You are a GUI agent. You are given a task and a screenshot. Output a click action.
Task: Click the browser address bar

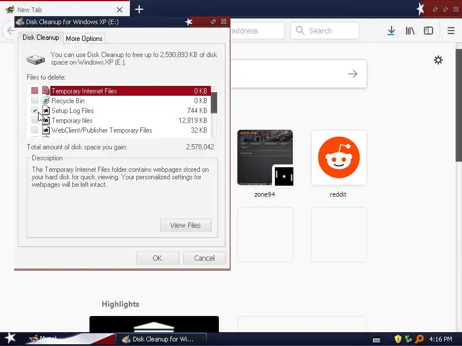pyautogui.click(x=257, y=31)
